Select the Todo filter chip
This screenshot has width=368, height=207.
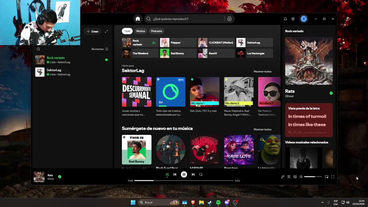pos(127,31)
